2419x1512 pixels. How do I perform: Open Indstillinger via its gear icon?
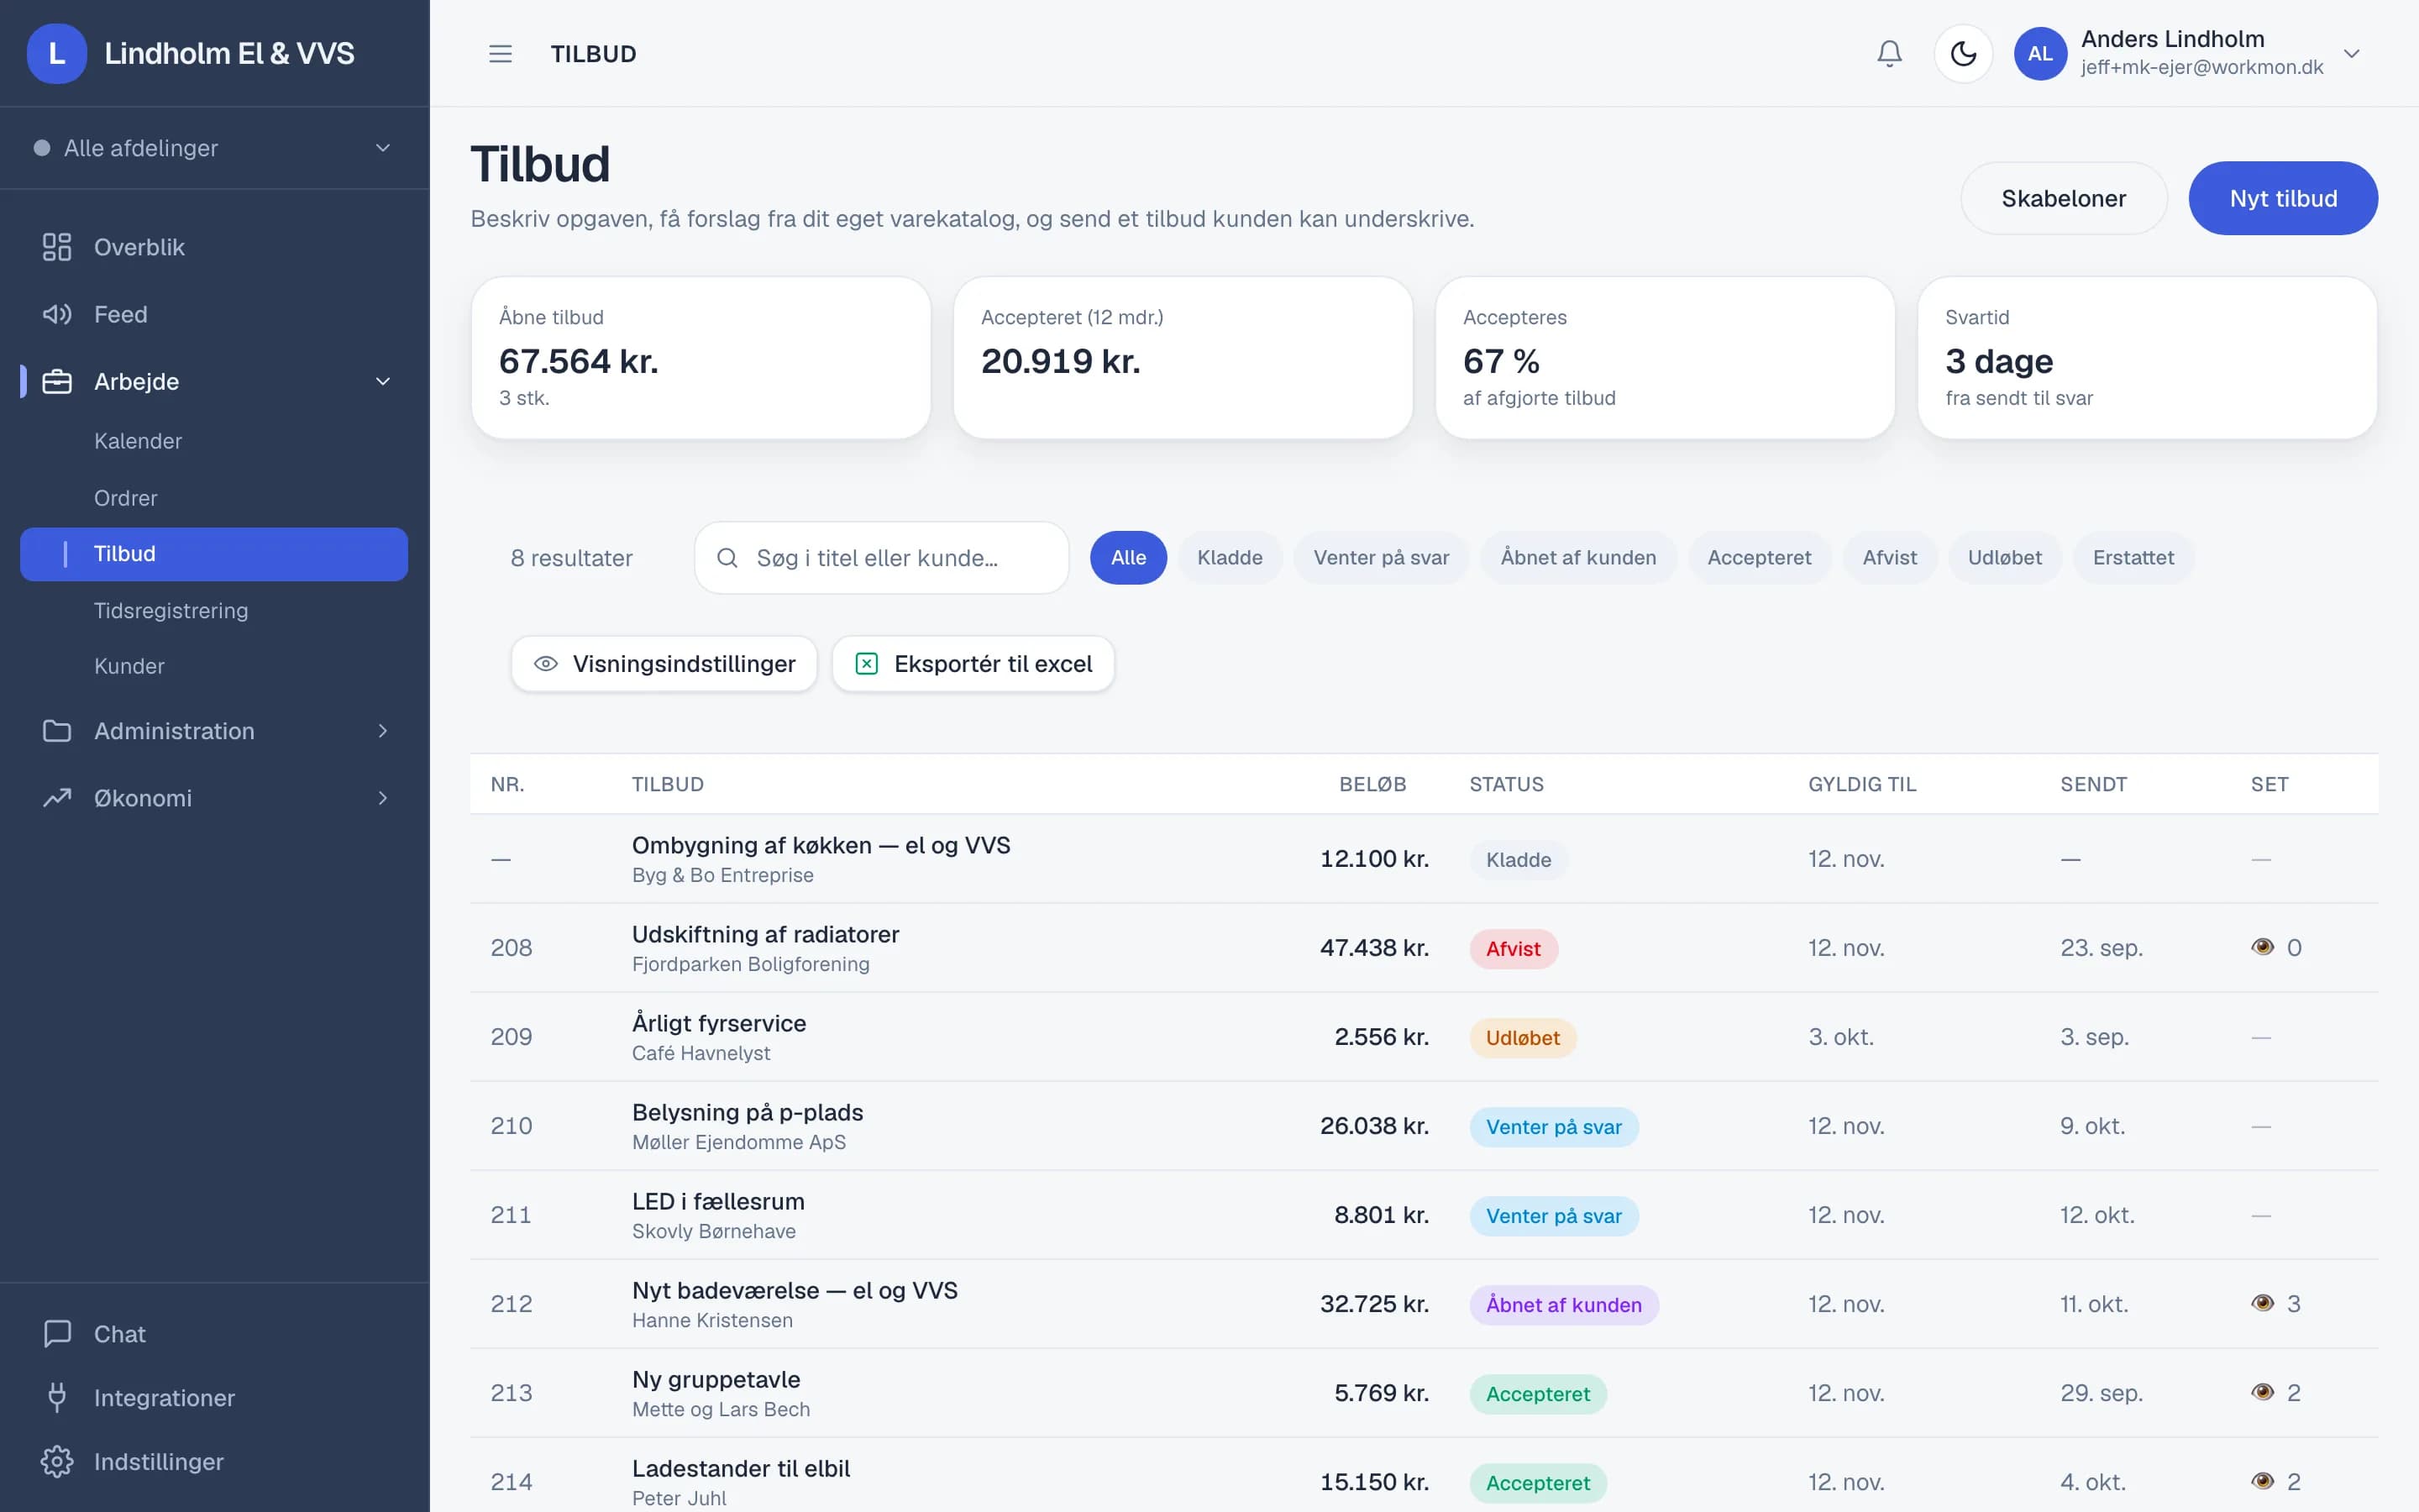57,1462
